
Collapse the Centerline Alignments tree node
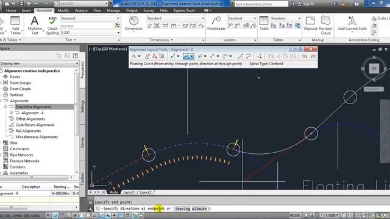click(x=5, y=107)
